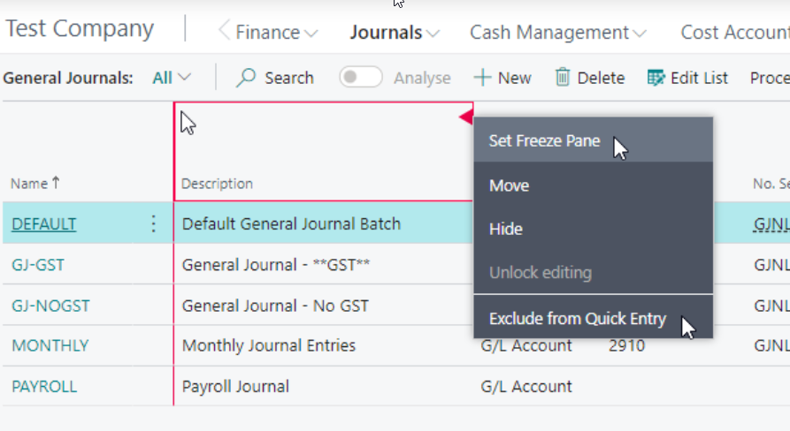Expand the Finance dropdown menu
Viewport: 790px width, 431px height.
coord(276,33)
